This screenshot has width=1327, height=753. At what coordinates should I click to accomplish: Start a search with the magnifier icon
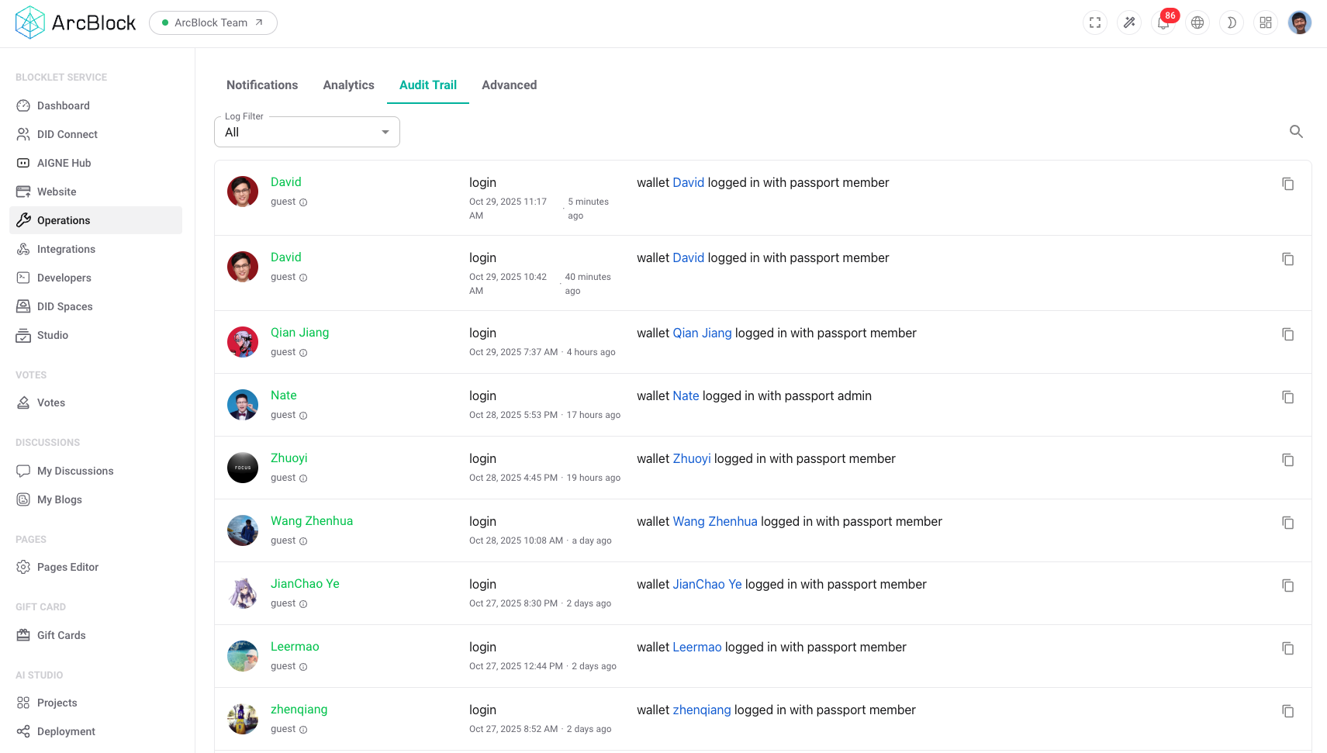(1296, 132)
